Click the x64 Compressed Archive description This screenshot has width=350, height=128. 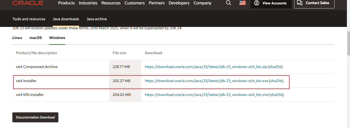37,67
